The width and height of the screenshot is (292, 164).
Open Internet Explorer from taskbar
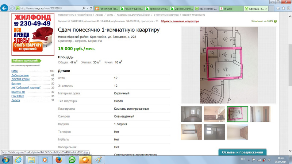[x=18, y=160]
